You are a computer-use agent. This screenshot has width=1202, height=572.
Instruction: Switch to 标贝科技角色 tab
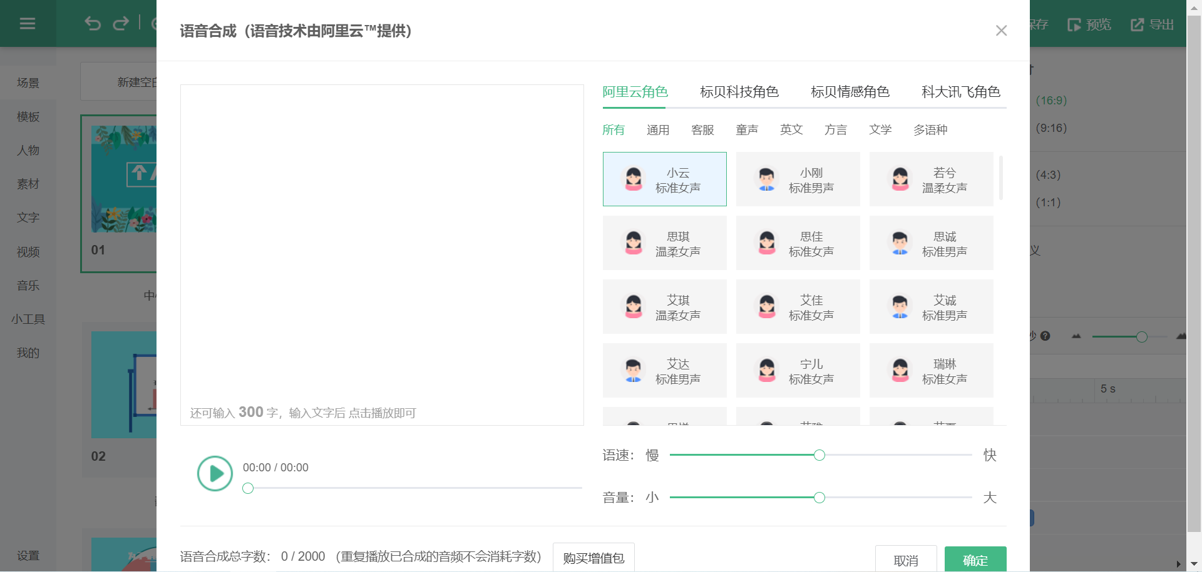[739, 92]
